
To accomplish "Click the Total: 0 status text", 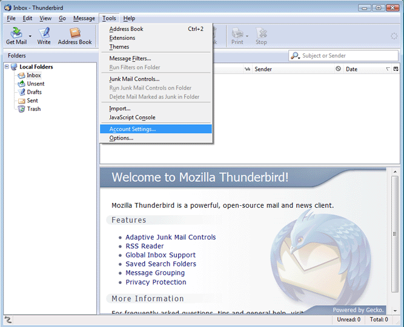I will tap(379, 320).
